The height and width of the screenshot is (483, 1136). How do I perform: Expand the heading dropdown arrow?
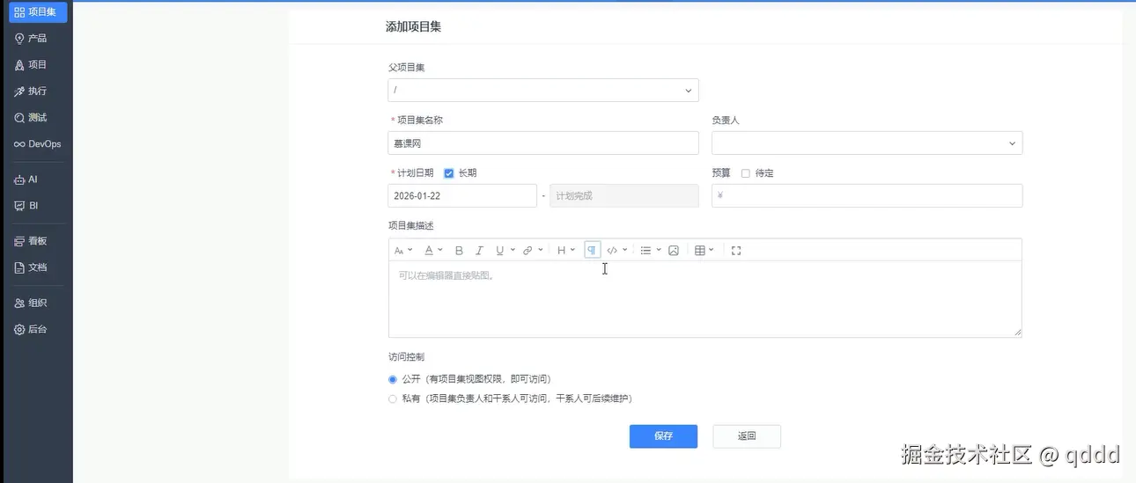tap(572, 251)
